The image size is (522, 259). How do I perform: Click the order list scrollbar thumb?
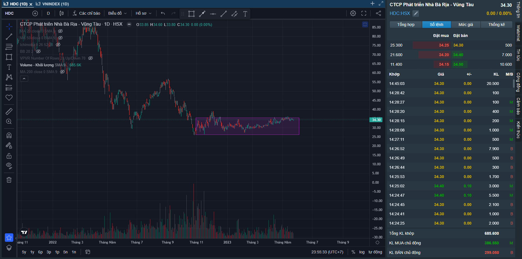pyautogui.click(x=514, y=84)
